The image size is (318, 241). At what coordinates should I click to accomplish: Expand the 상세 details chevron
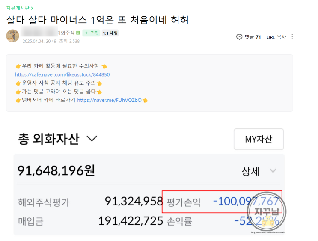pos(273,171)
